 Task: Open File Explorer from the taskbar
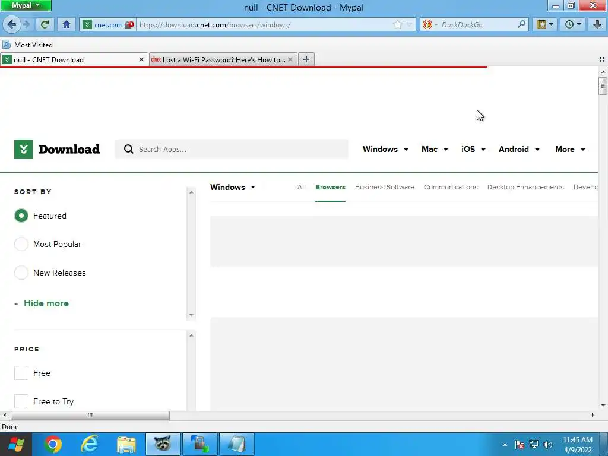[126, 444]
